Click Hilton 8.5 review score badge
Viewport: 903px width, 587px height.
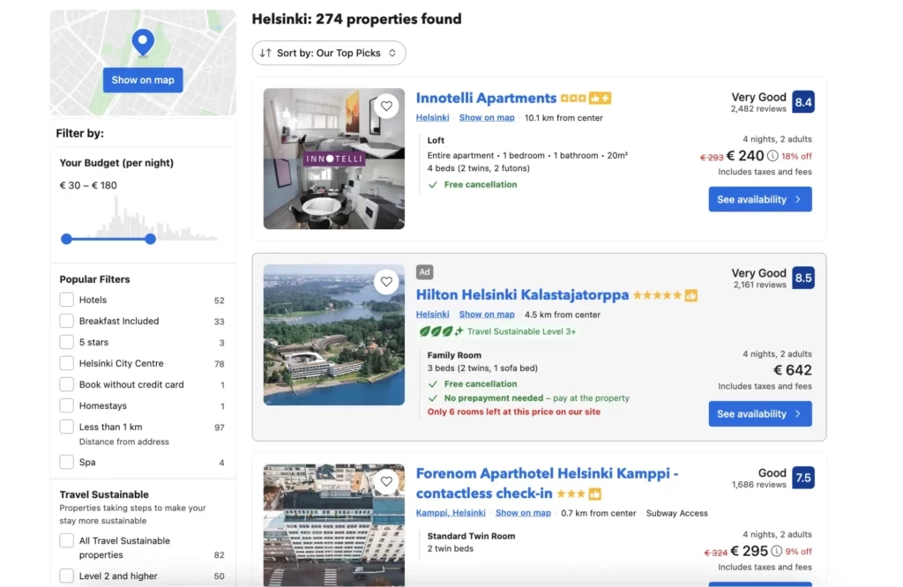802,278
